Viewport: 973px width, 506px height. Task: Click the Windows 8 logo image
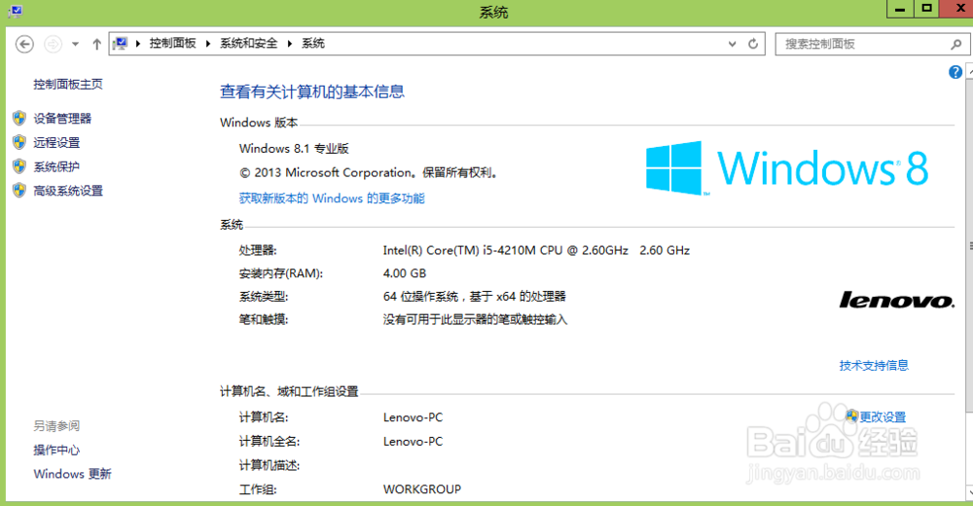[x=787, y=168]
